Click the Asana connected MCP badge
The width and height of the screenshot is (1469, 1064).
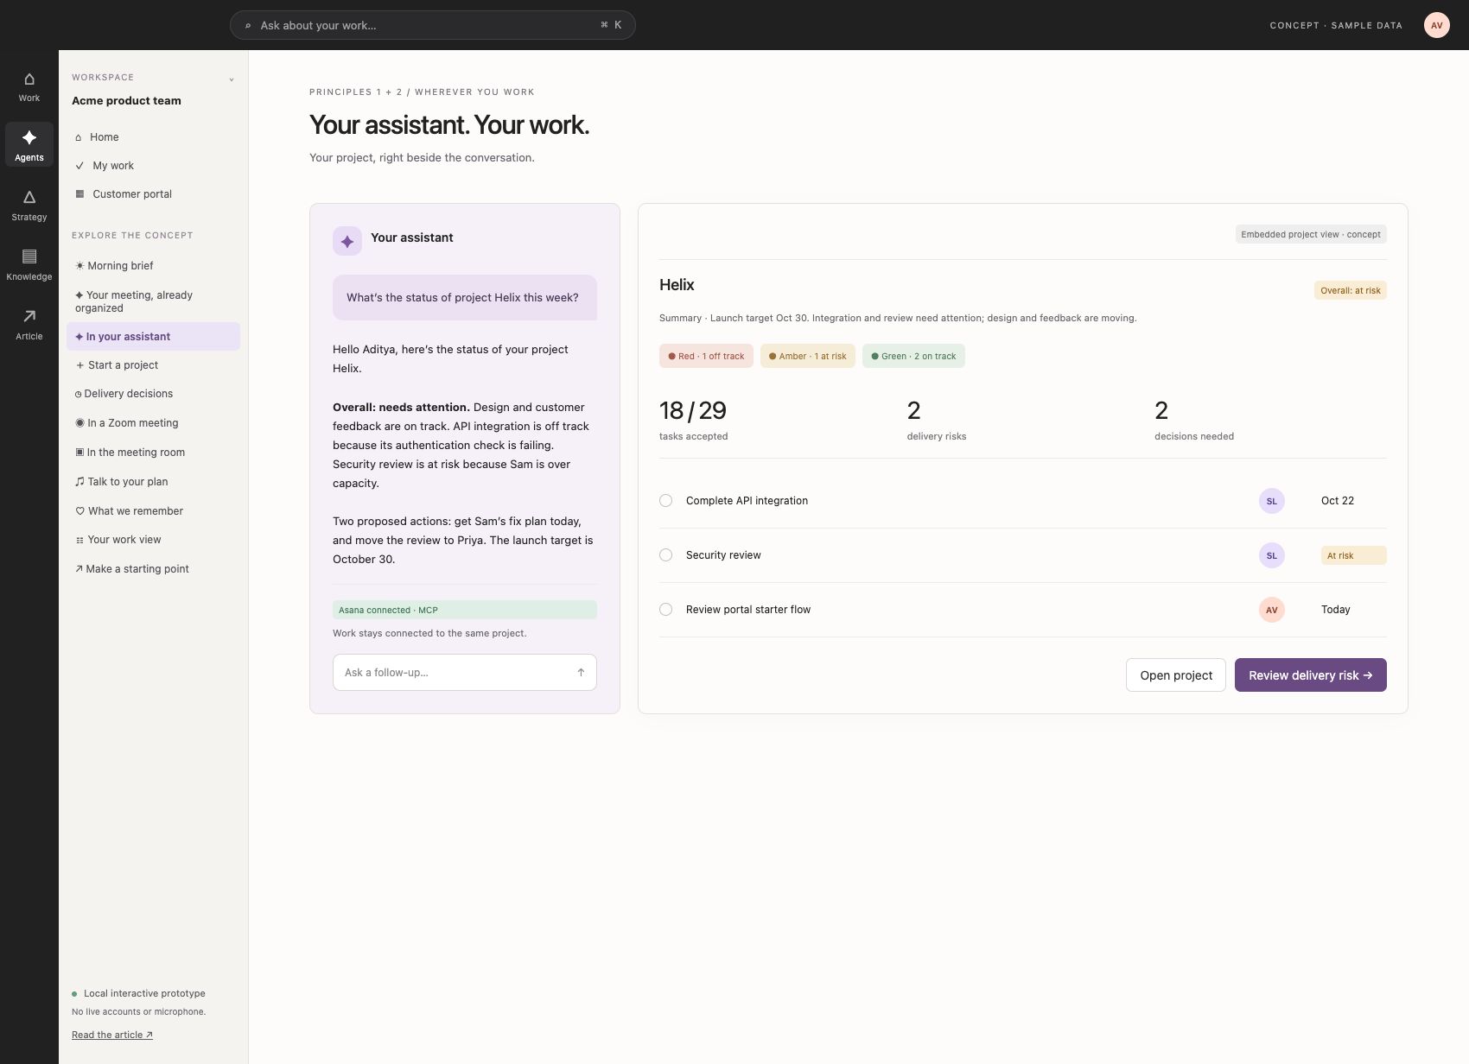[x=465, y=610]
